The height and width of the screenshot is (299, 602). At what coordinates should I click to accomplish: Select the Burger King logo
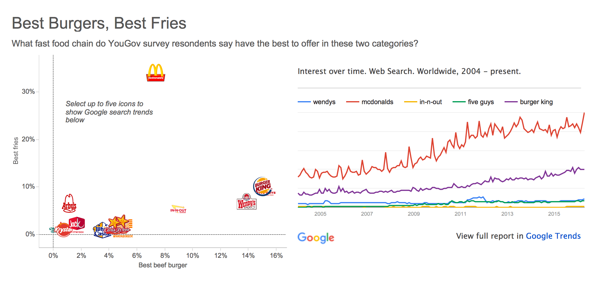pos(262,186)
